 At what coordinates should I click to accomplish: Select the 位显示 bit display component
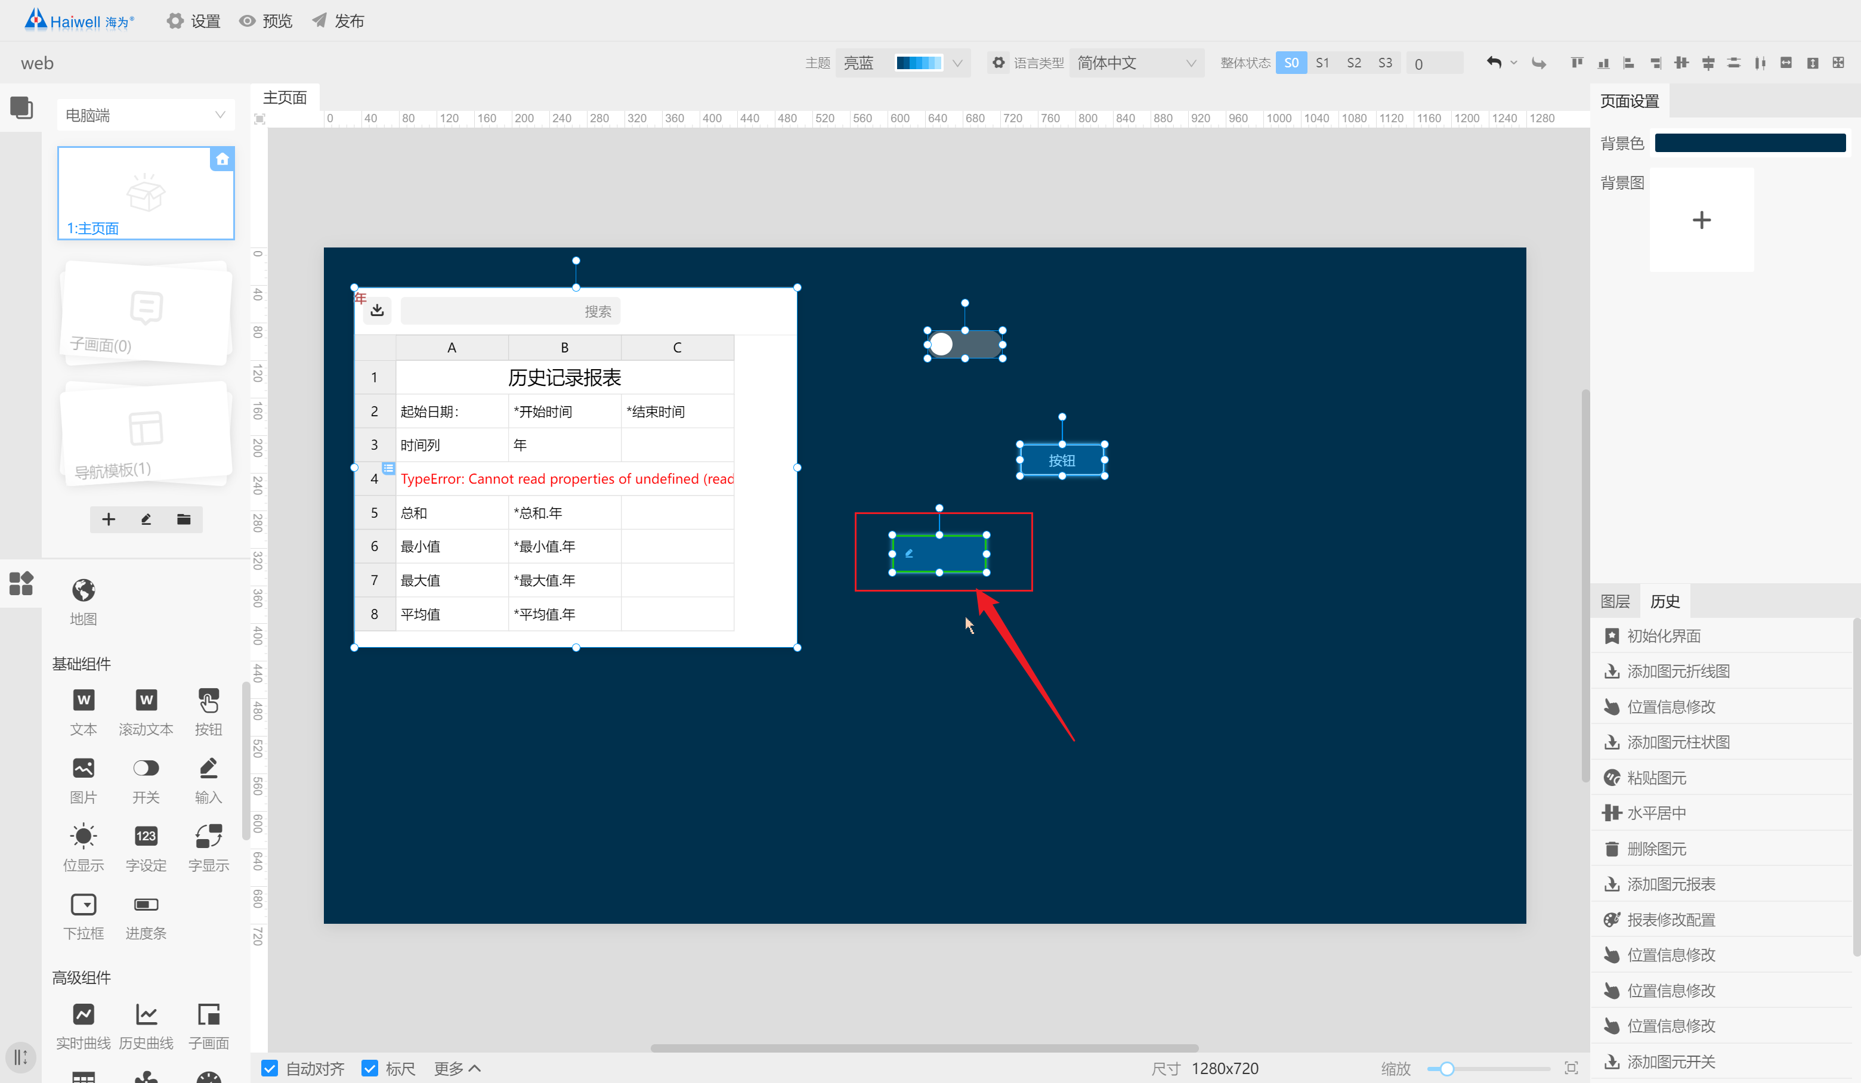click(84, 847)
